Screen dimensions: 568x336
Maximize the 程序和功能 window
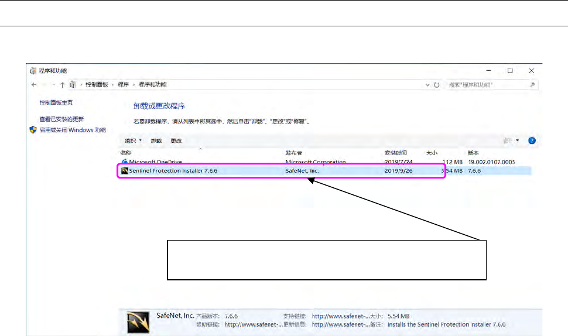point(510,71)
